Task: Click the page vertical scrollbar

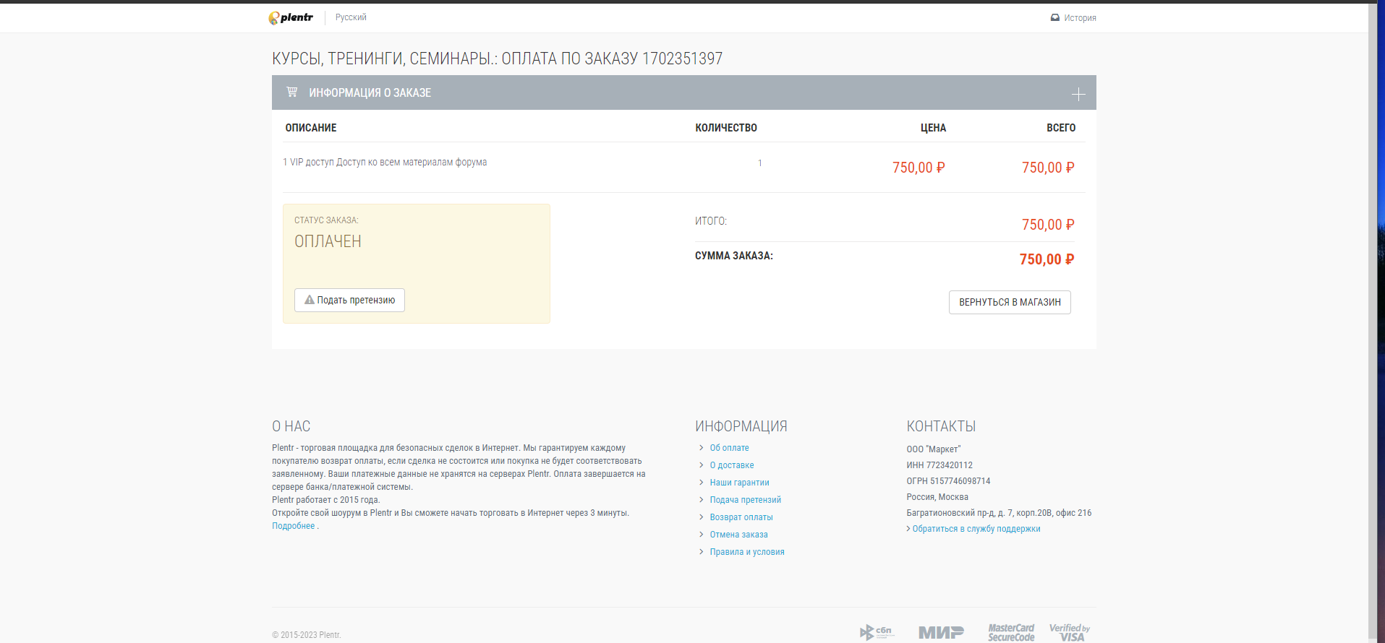Action: point(1373,321)
